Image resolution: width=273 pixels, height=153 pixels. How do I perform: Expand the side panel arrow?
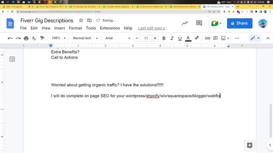[270, 145]
